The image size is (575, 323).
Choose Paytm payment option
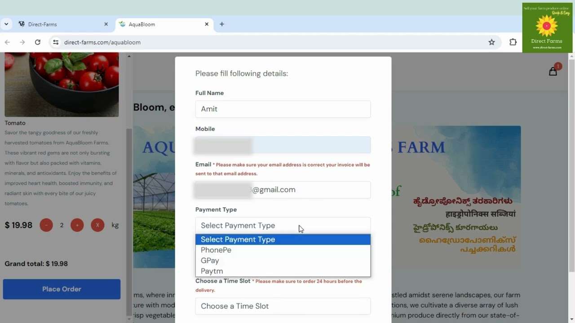(283, 271)
